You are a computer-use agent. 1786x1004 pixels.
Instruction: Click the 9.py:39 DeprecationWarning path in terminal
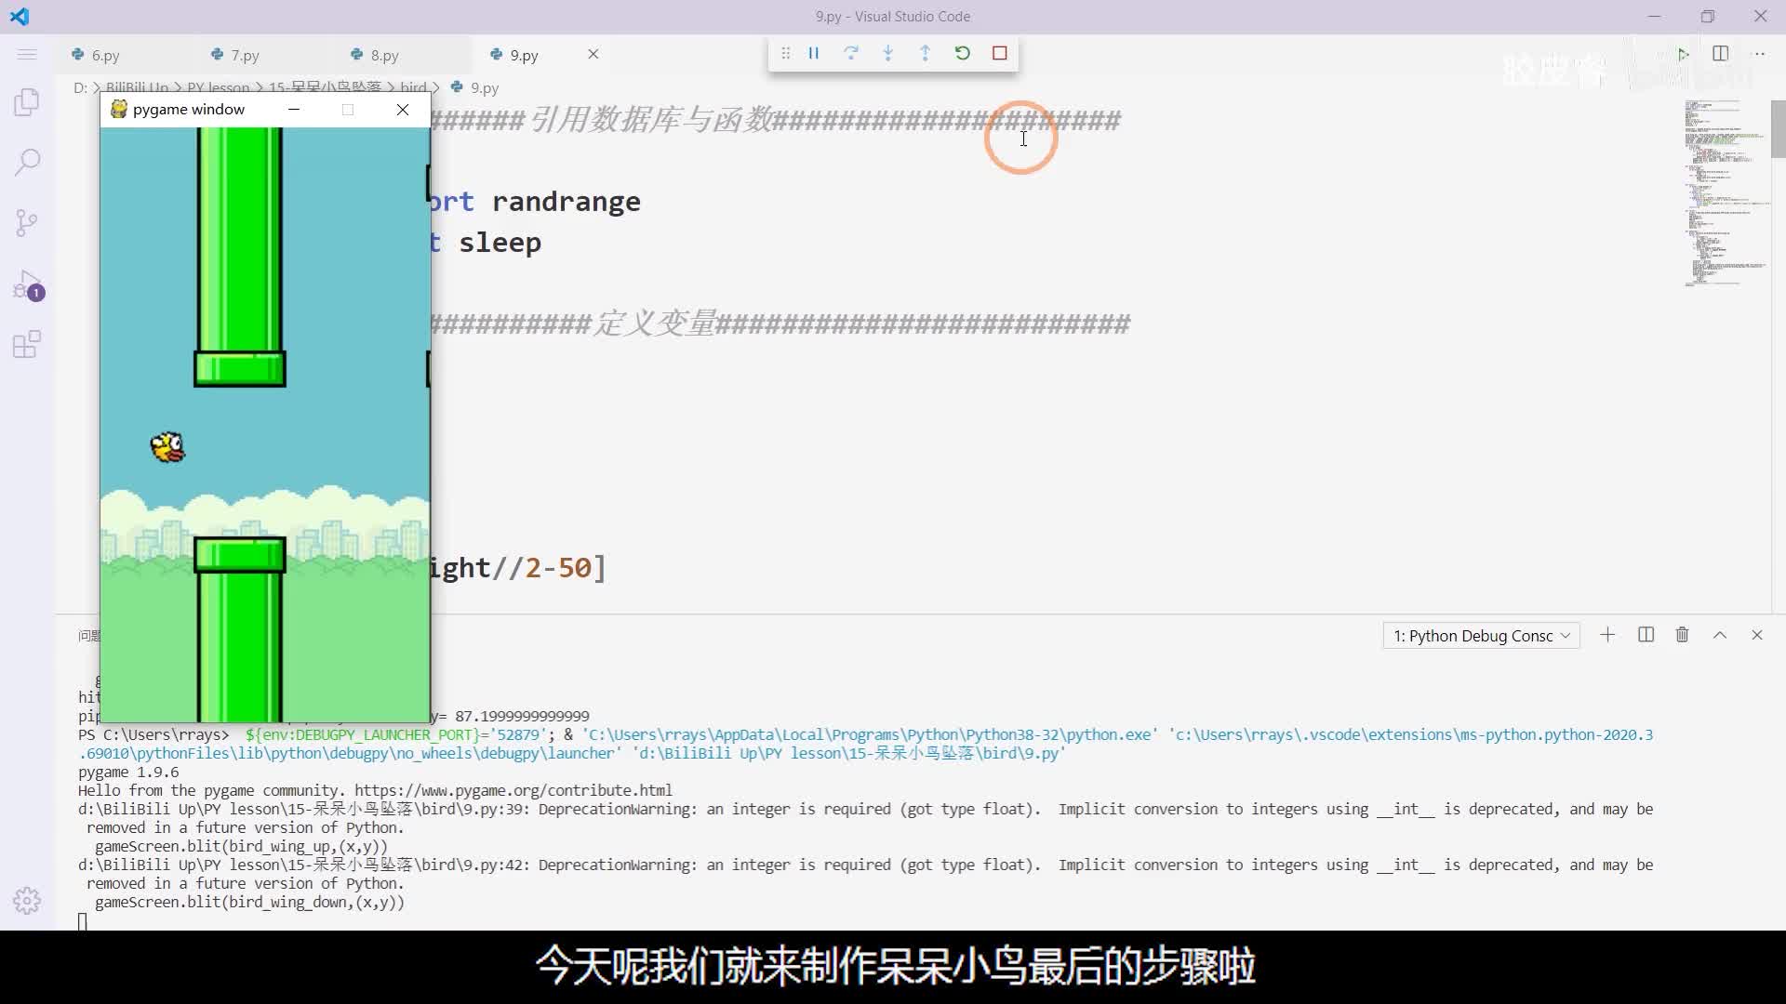[304, 809]
